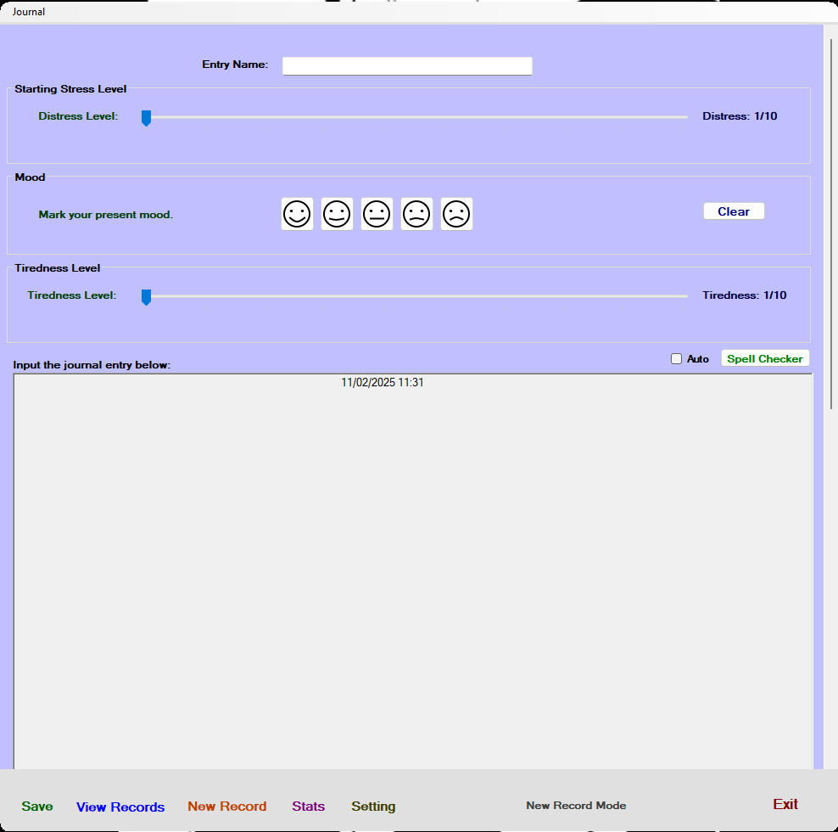Exit the Journal application

[785, 804]
